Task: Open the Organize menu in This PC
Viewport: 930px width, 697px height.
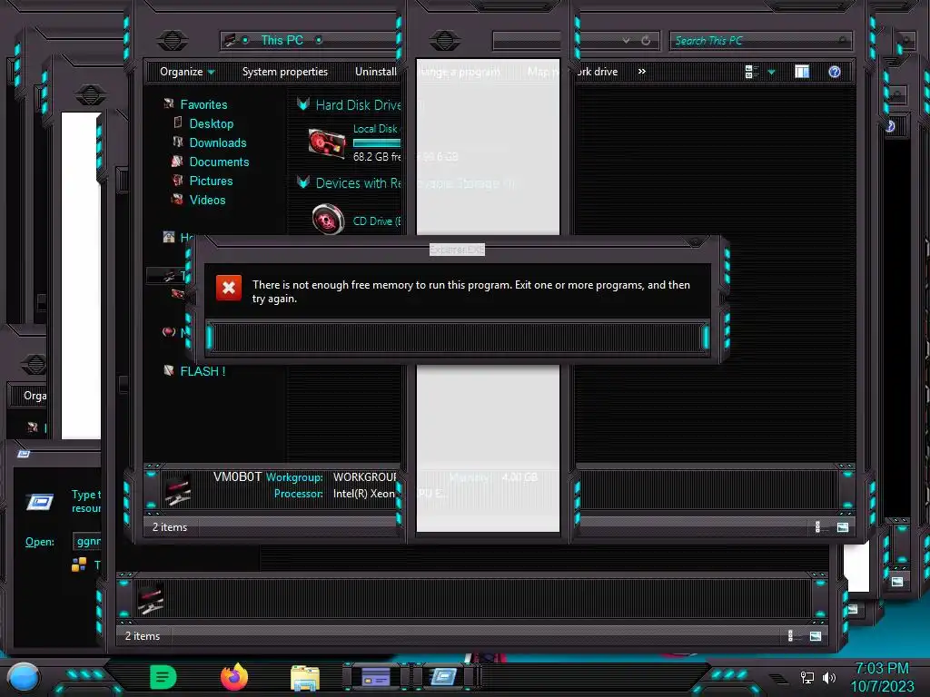Action: (187, 72)
